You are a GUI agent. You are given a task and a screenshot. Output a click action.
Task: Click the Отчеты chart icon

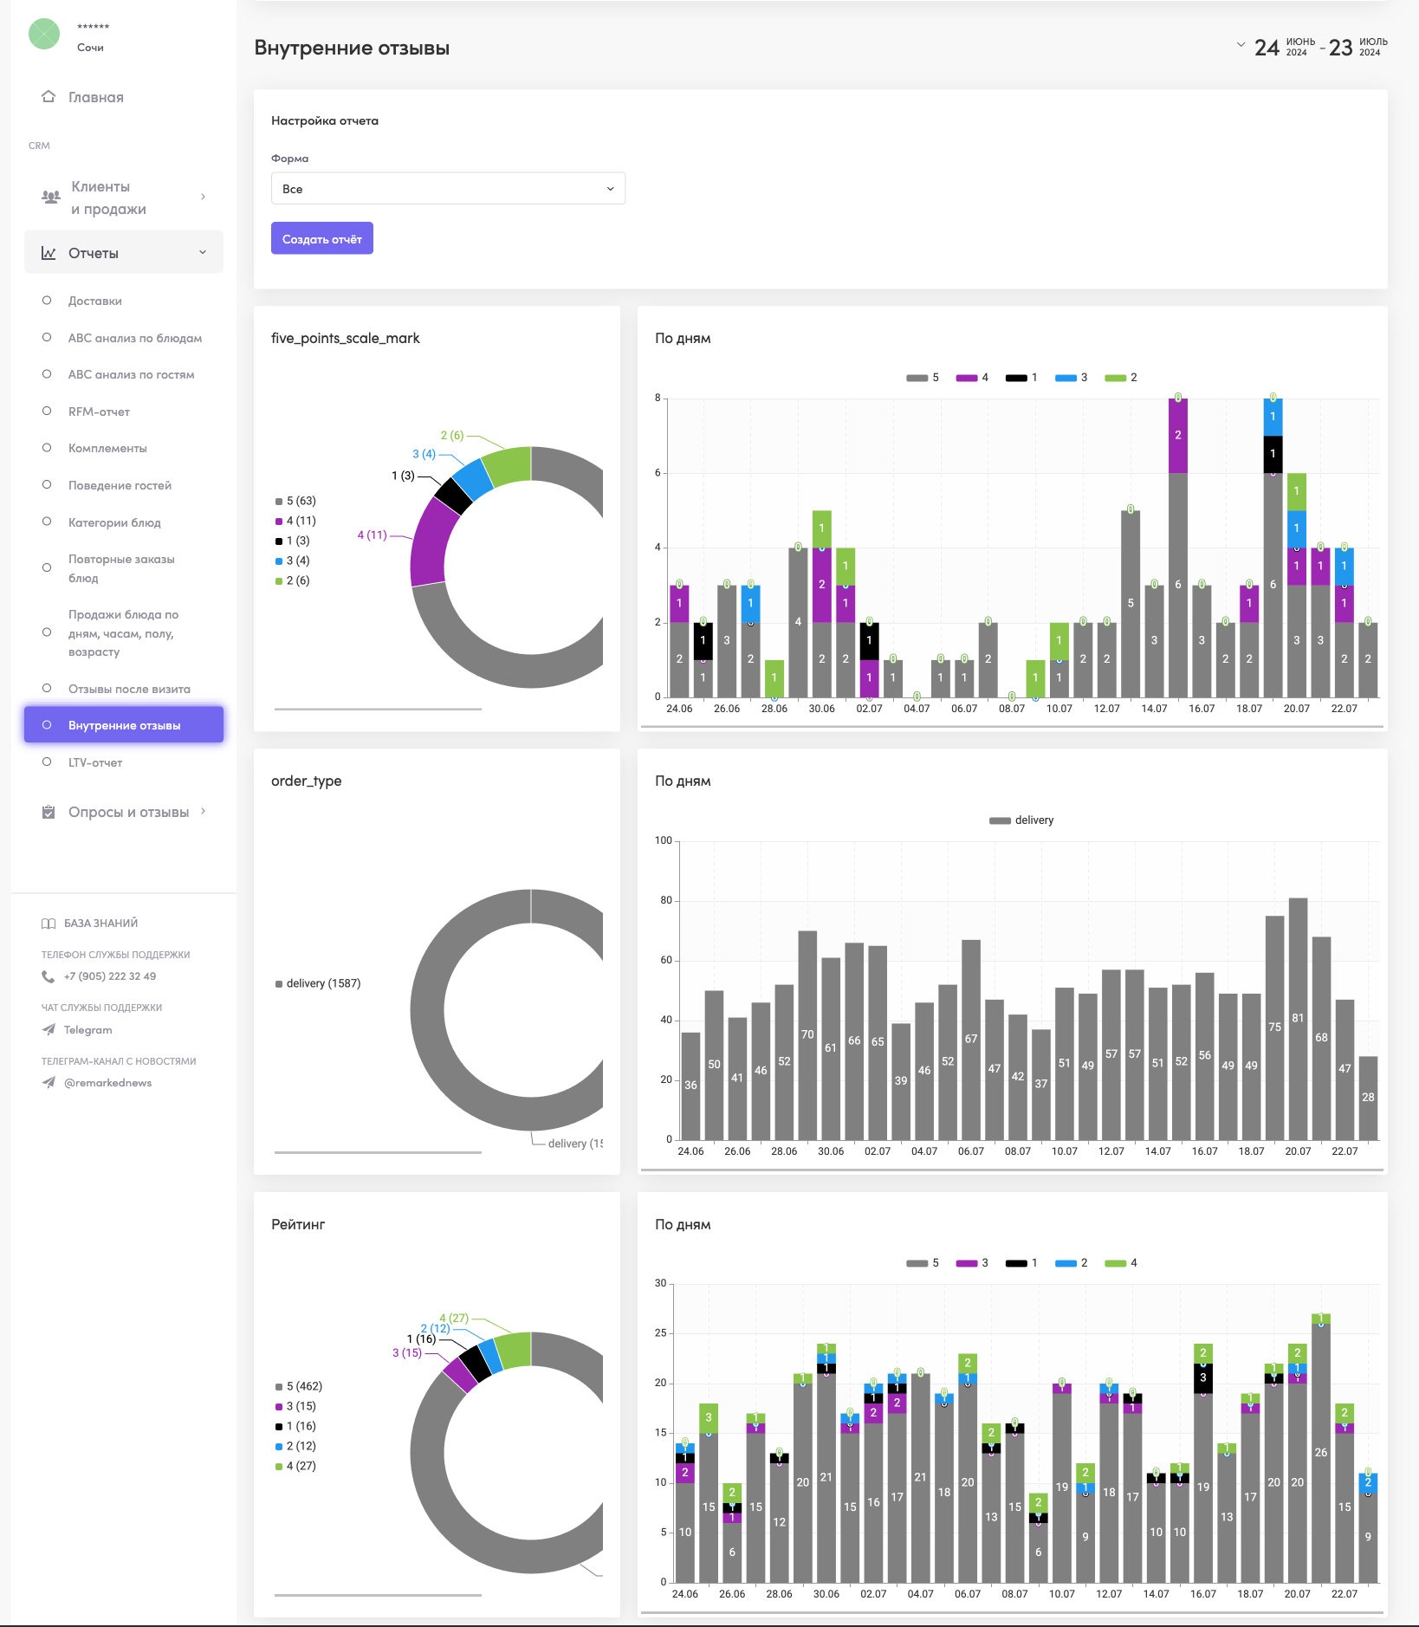point(49,253)
